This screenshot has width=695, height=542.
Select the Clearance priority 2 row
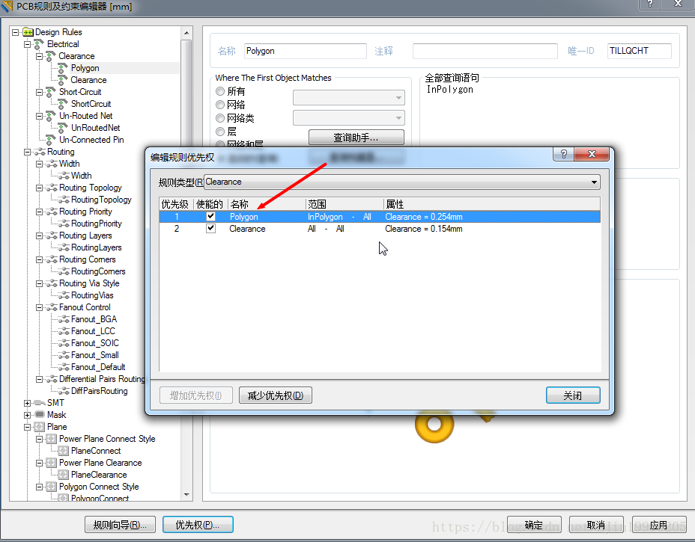click(x=380, y=229)
